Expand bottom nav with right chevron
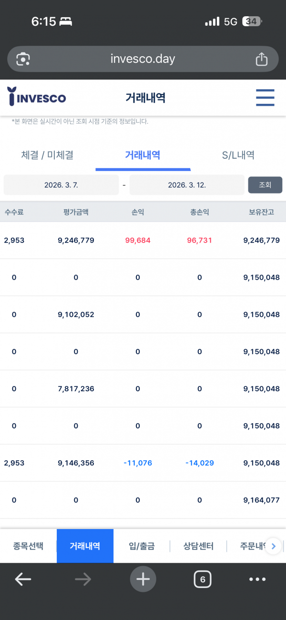 coord(273,546)
